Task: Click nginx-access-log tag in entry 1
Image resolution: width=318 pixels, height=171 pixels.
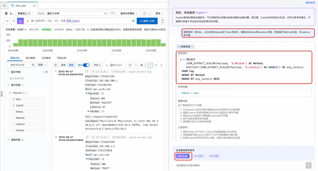Action: point(140,71)
